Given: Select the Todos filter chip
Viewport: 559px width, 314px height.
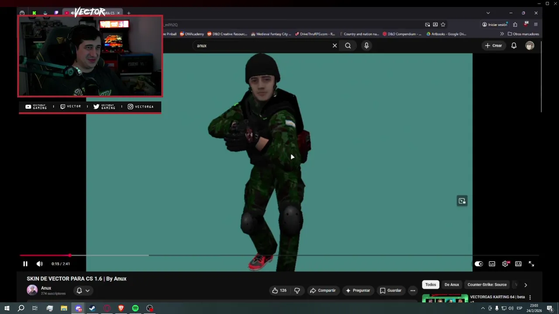Looking at the screenshot, I should coord(431,285).
